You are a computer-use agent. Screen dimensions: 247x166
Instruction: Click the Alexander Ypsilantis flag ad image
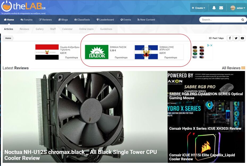click(x=47, y=52)
